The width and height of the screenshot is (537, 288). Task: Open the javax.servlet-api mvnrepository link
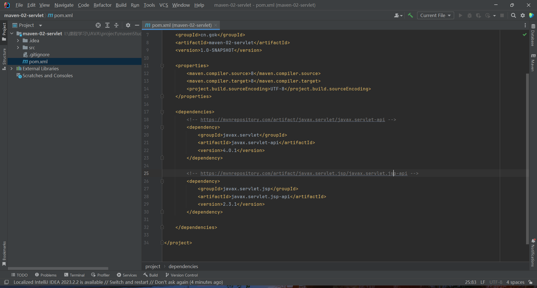tap(293, 120)
